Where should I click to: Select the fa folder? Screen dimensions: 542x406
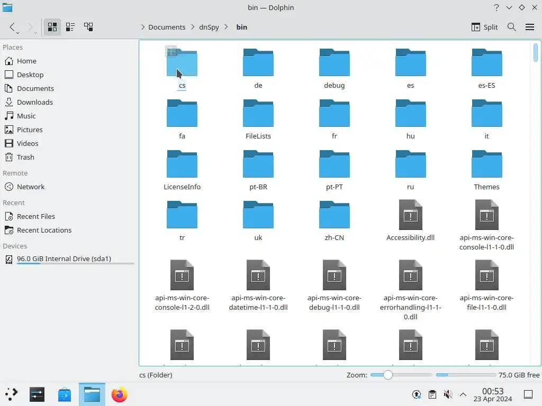tap(182, 119)
